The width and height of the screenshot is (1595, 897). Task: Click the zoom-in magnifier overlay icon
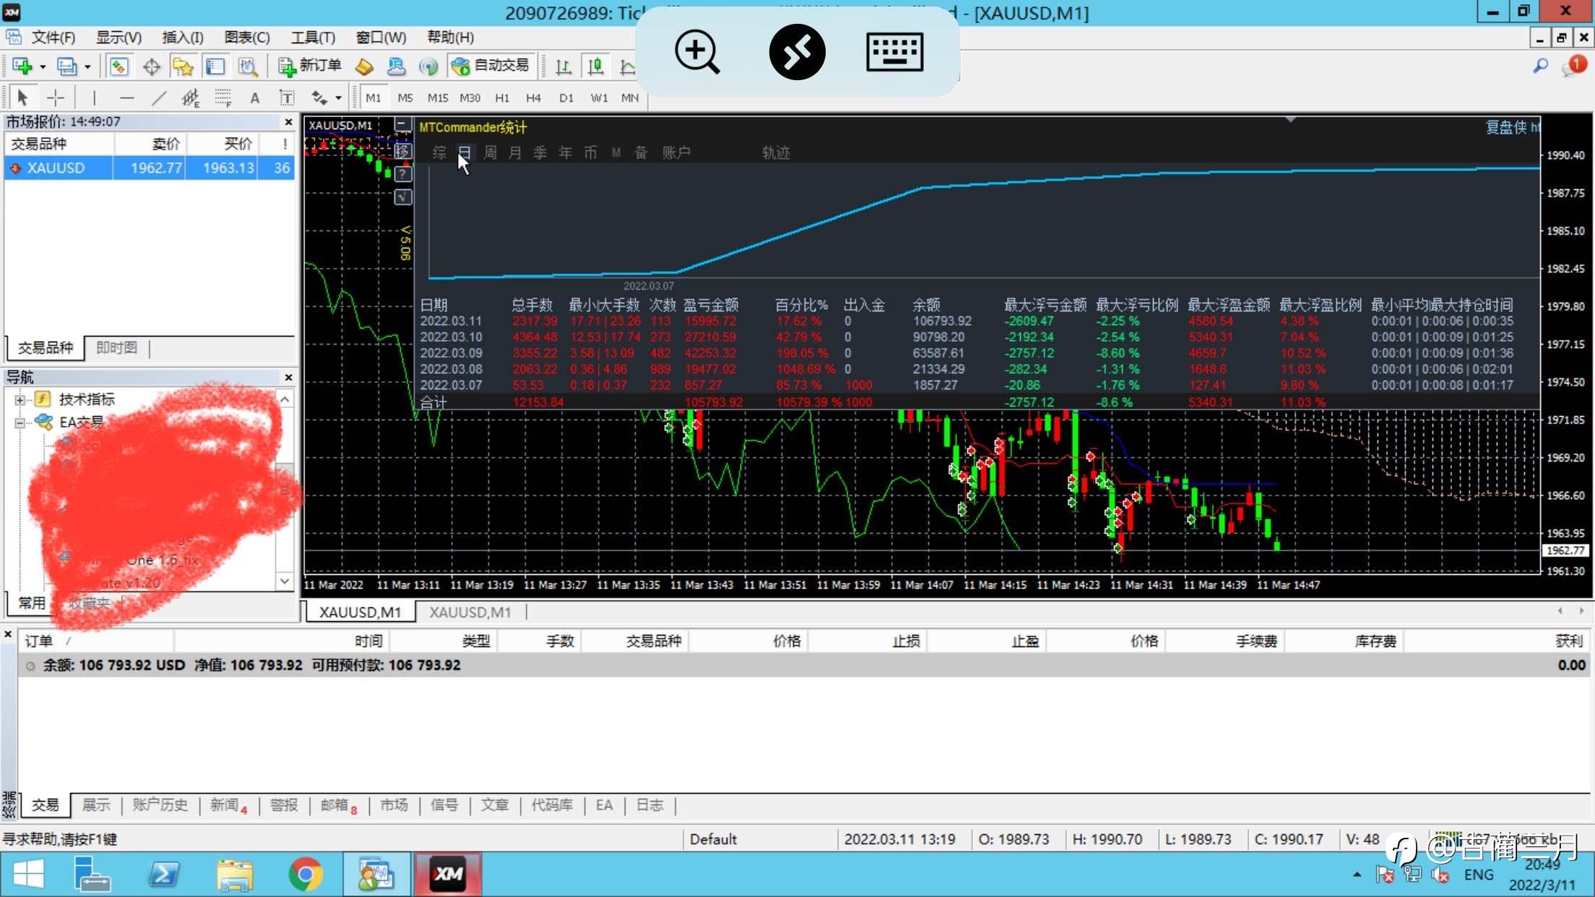(x=696, y=52)
